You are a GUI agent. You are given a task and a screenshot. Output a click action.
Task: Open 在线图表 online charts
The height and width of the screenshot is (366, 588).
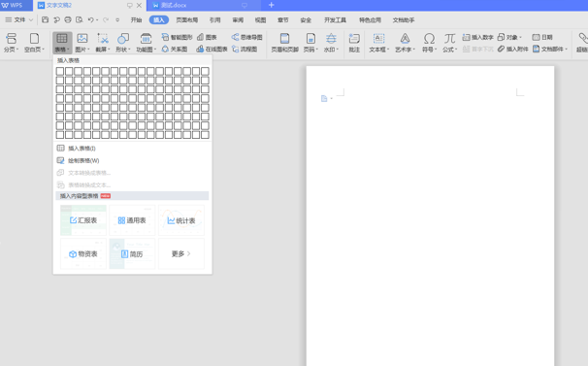tap(212, 49)
